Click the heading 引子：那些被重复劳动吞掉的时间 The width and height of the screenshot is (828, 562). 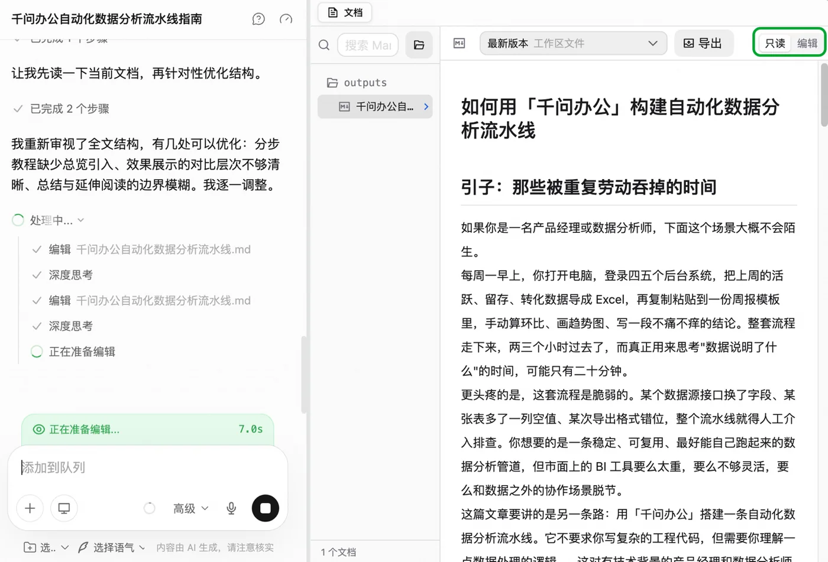click(588, 187)
